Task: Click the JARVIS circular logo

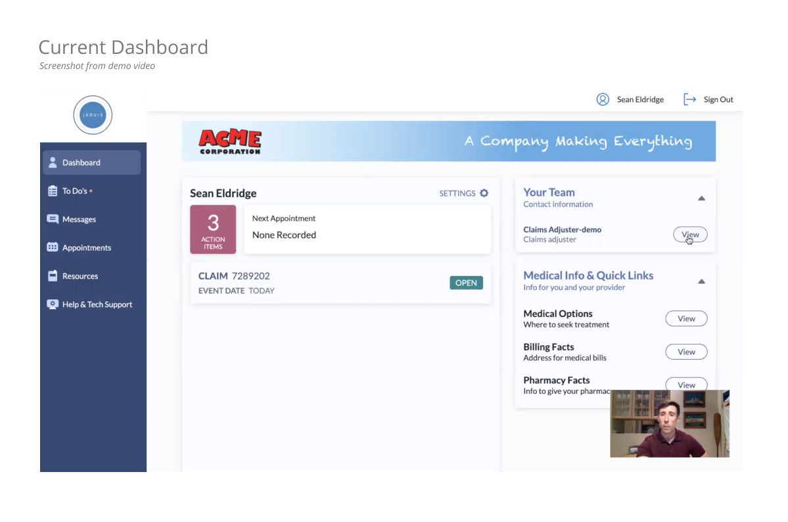Action: 93,114
